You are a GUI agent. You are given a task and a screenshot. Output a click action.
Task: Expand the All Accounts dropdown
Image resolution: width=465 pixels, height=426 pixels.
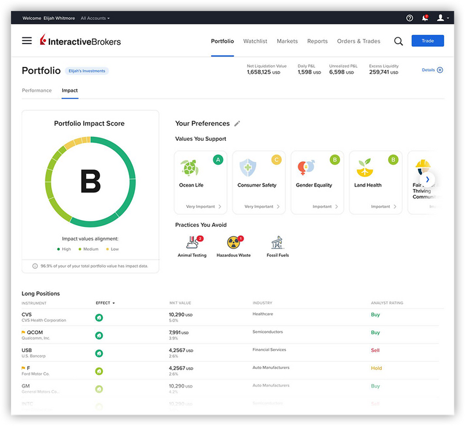95,18
